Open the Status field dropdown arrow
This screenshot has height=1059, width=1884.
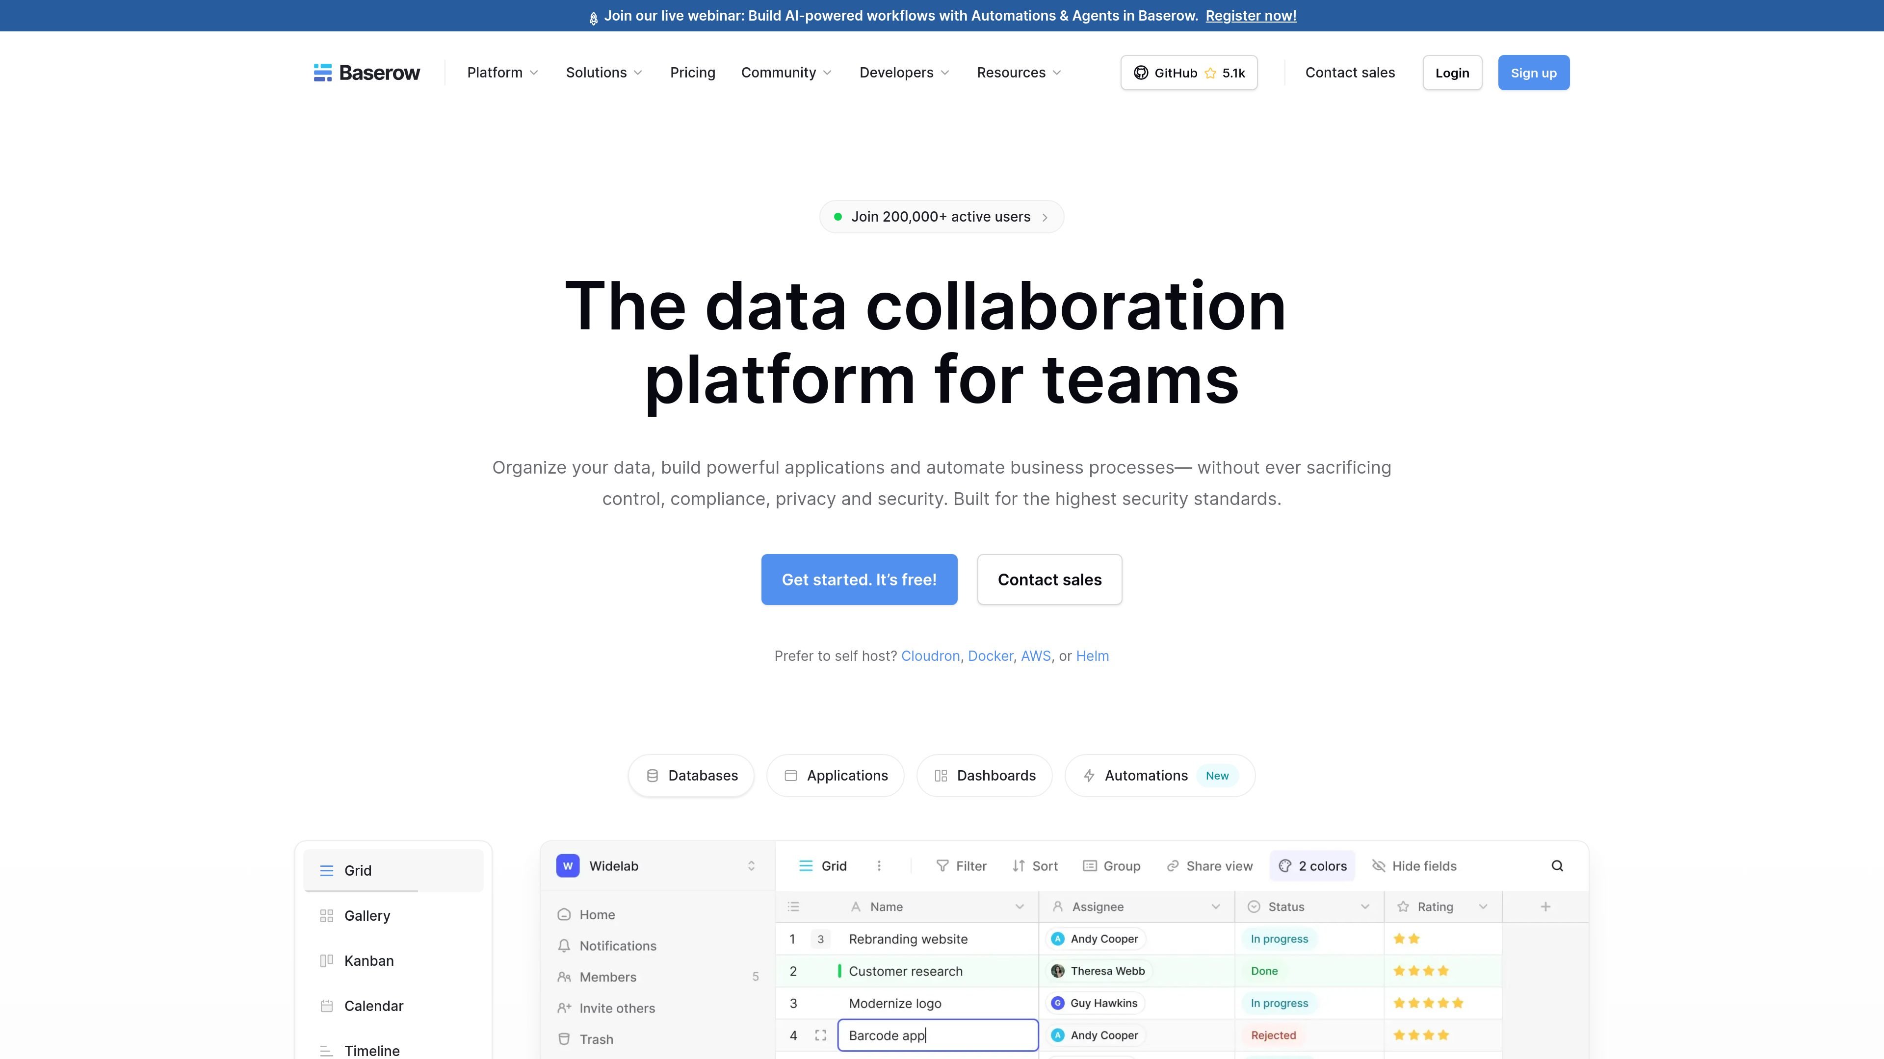tap(1365, 906)
